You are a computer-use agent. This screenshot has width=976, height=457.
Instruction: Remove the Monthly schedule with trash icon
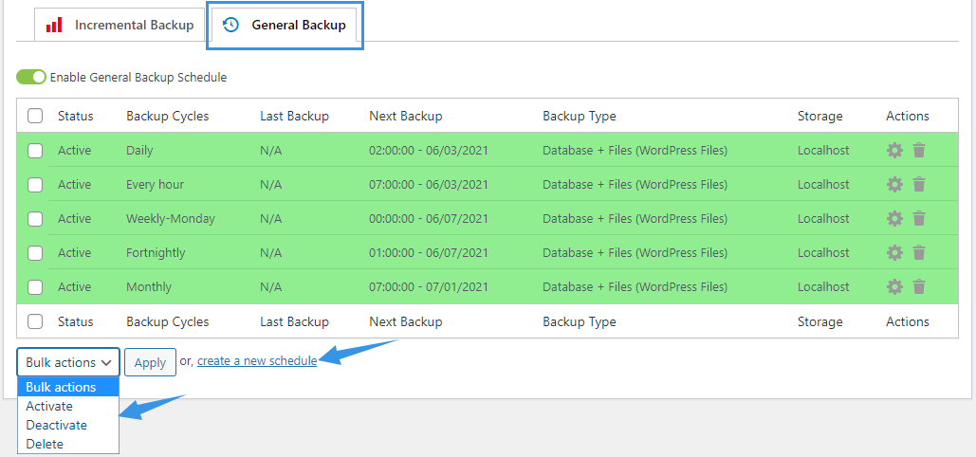[919, 287]
